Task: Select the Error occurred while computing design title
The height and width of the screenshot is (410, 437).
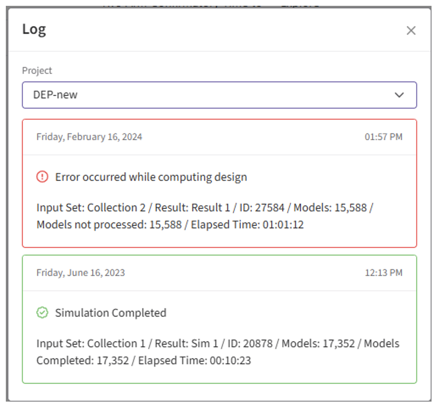Action: pyautogui.click(x=151, y=177)
